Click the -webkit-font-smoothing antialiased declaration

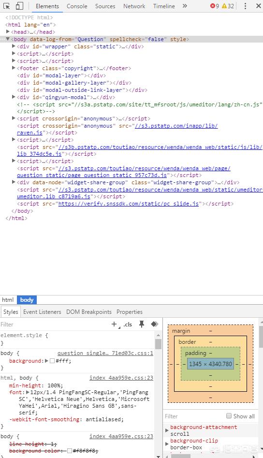click(66, 419)
